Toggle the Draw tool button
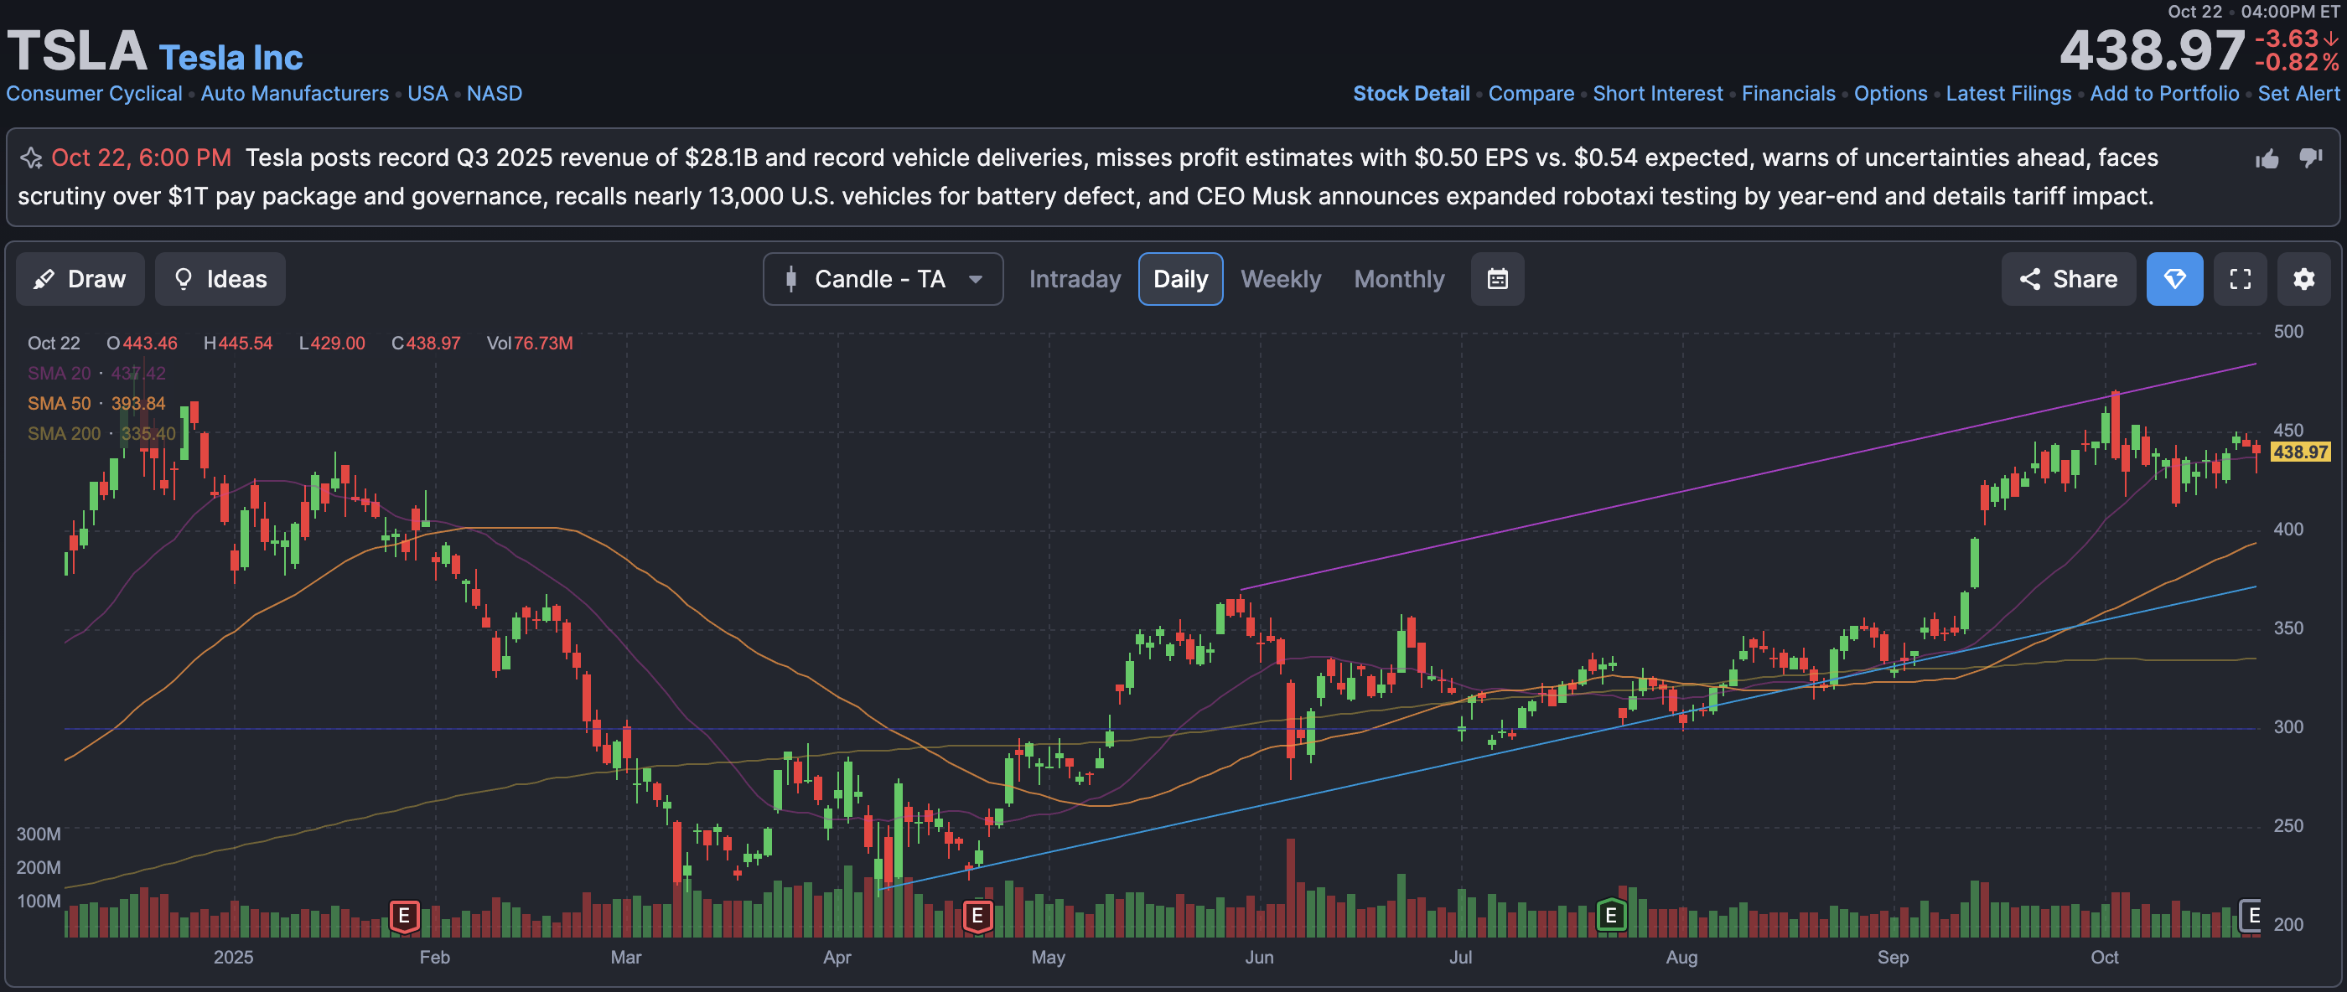 (80, 279)
